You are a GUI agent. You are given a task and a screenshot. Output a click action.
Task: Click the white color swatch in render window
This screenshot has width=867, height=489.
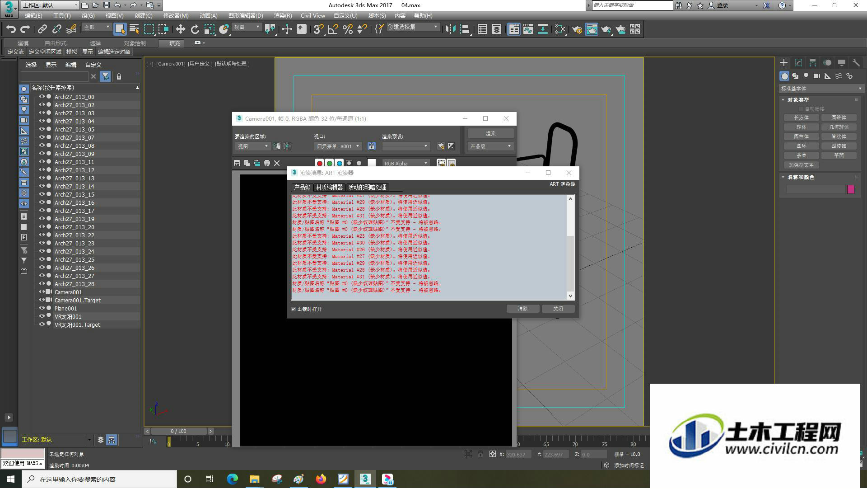372,163
